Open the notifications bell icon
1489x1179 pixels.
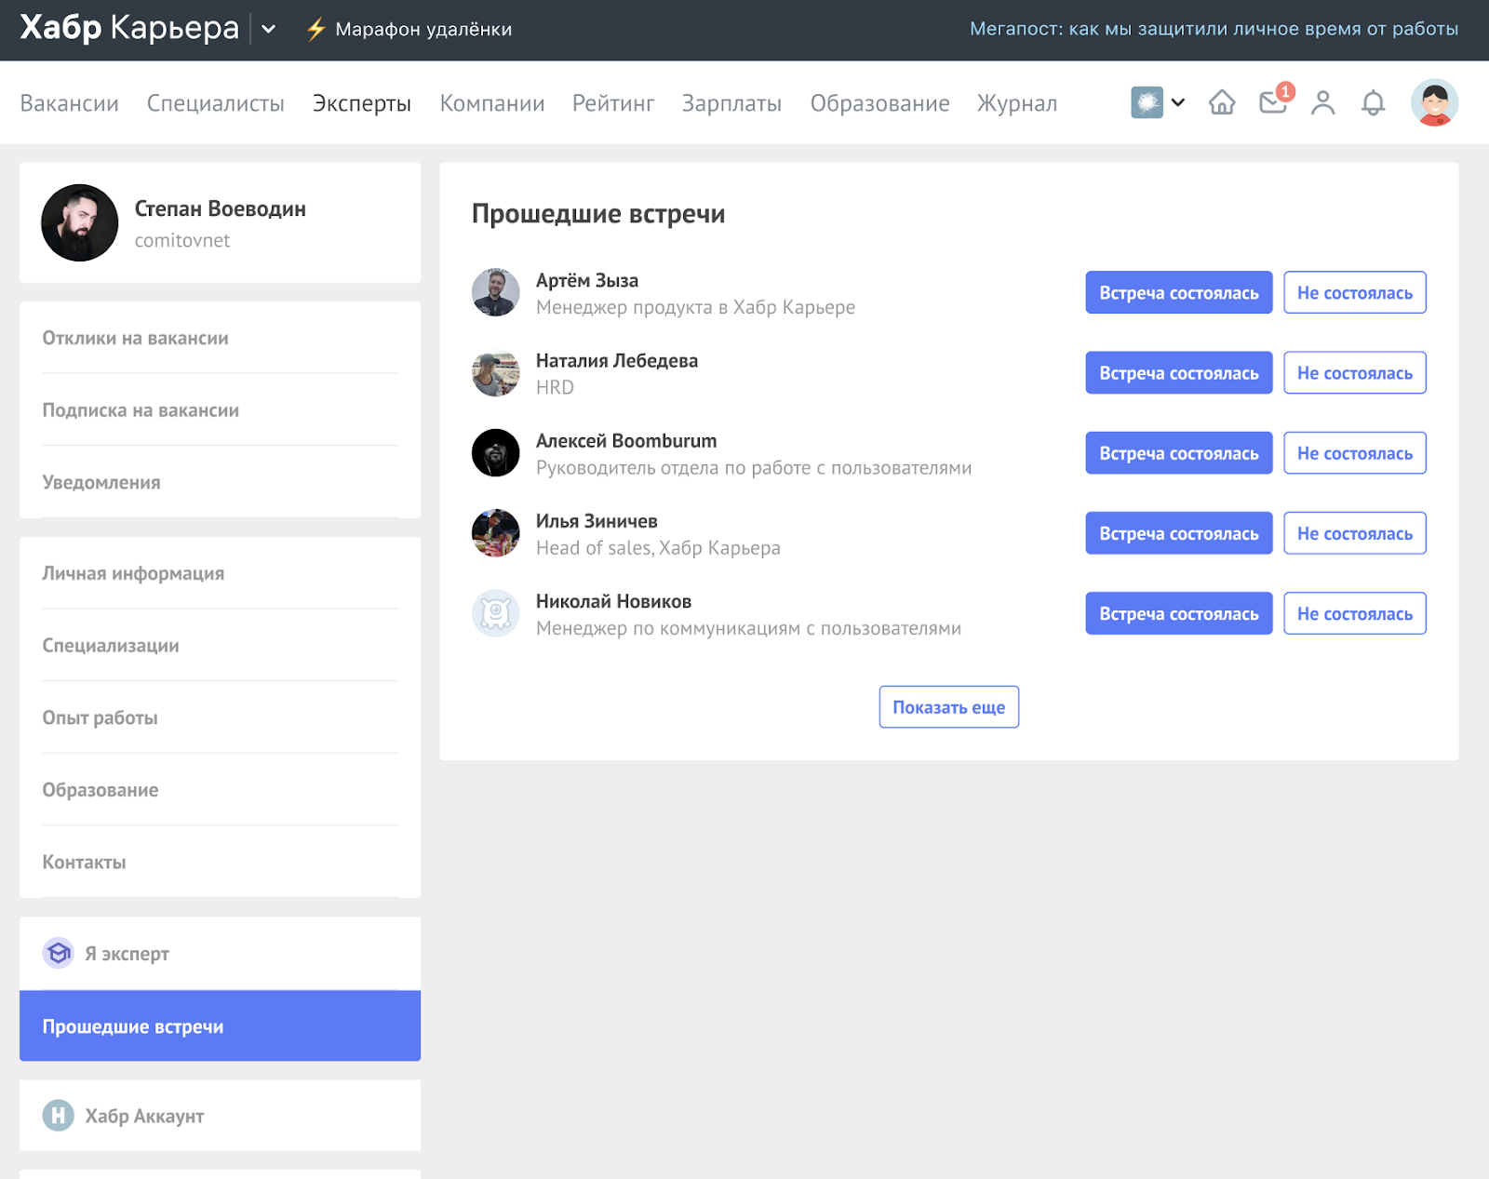tap(1373, 102)
